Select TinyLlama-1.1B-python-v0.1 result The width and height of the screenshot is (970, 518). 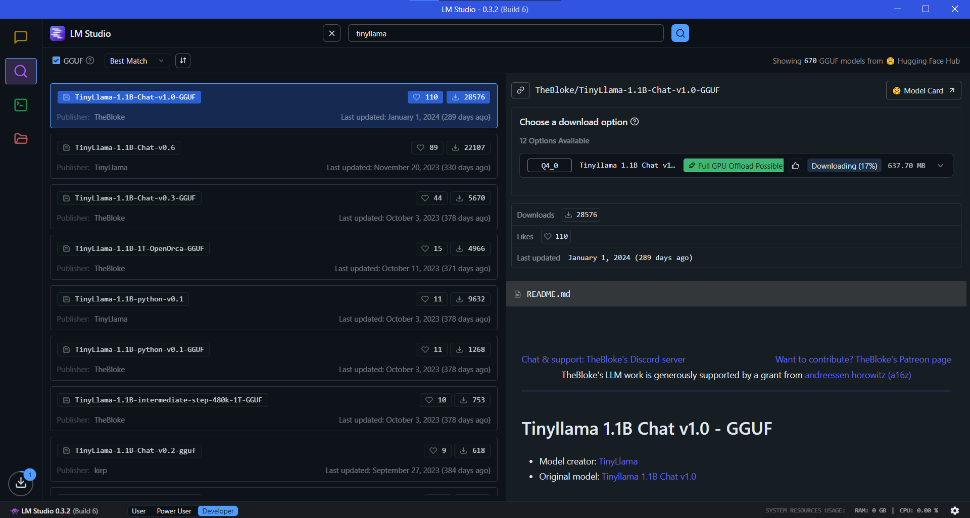coord(274,308)
